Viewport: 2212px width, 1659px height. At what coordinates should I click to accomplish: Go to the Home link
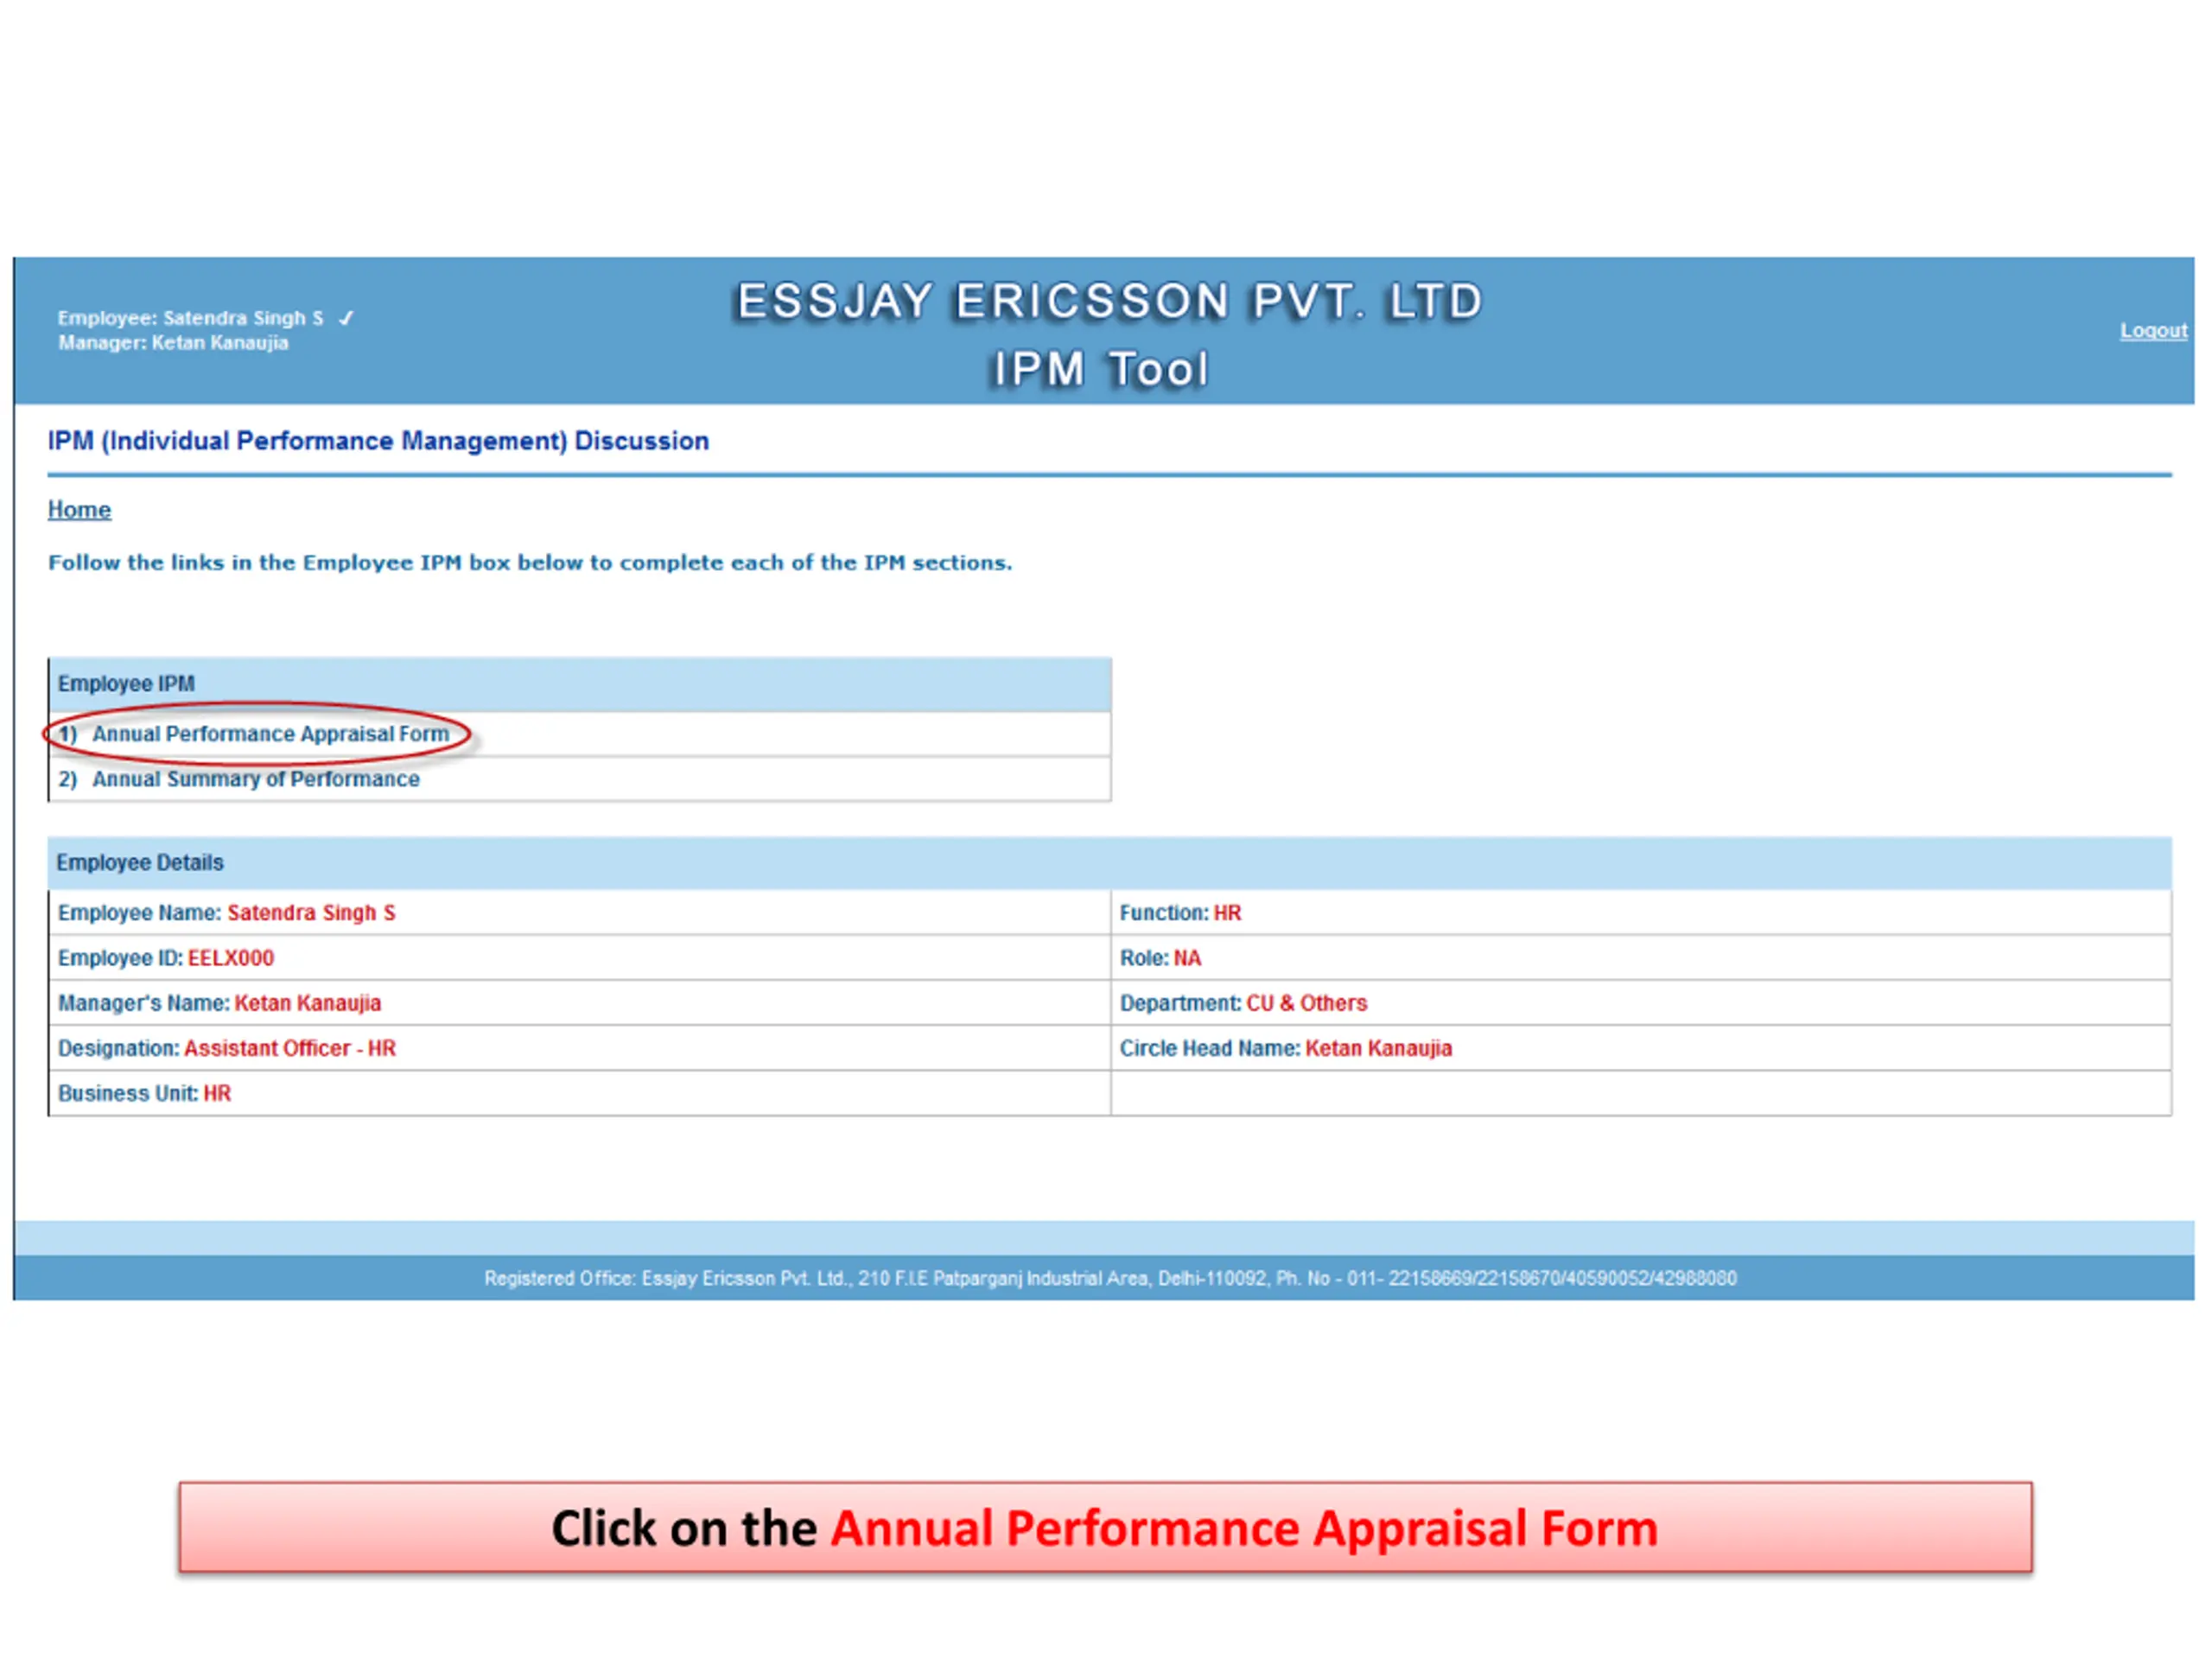click(x=79, y=509)
